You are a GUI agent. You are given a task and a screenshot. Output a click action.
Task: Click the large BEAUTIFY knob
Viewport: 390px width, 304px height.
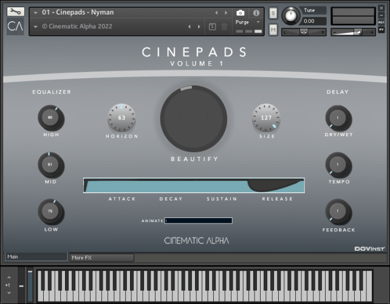pos(194,119)
